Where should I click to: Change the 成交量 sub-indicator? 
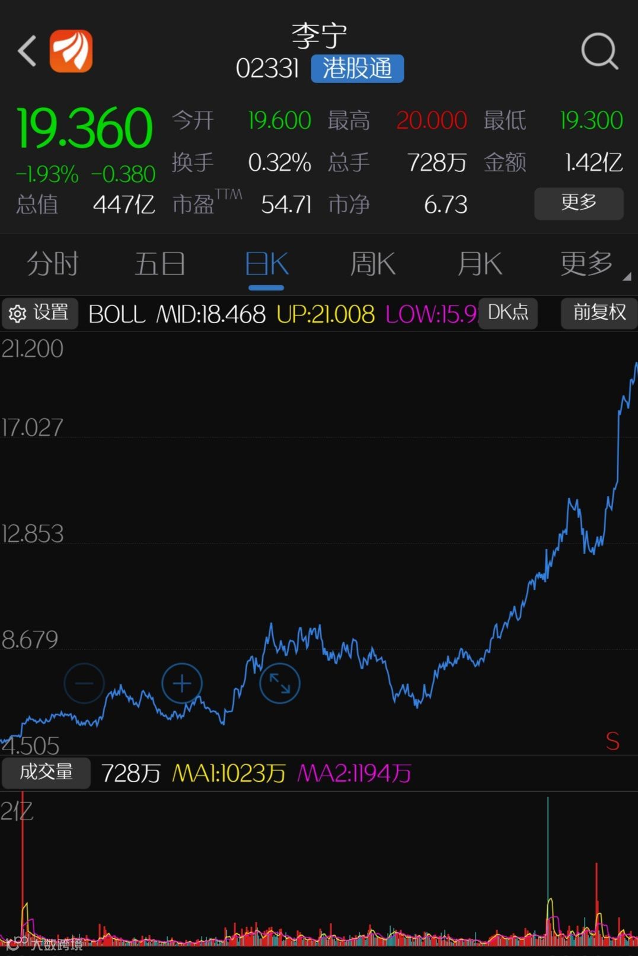[x=46, y=773]
